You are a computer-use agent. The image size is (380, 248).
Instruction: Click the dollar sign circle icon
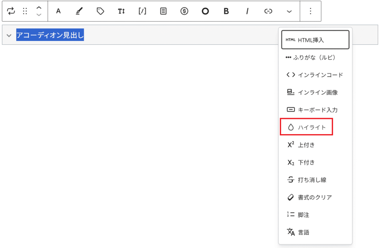point(184,11)
